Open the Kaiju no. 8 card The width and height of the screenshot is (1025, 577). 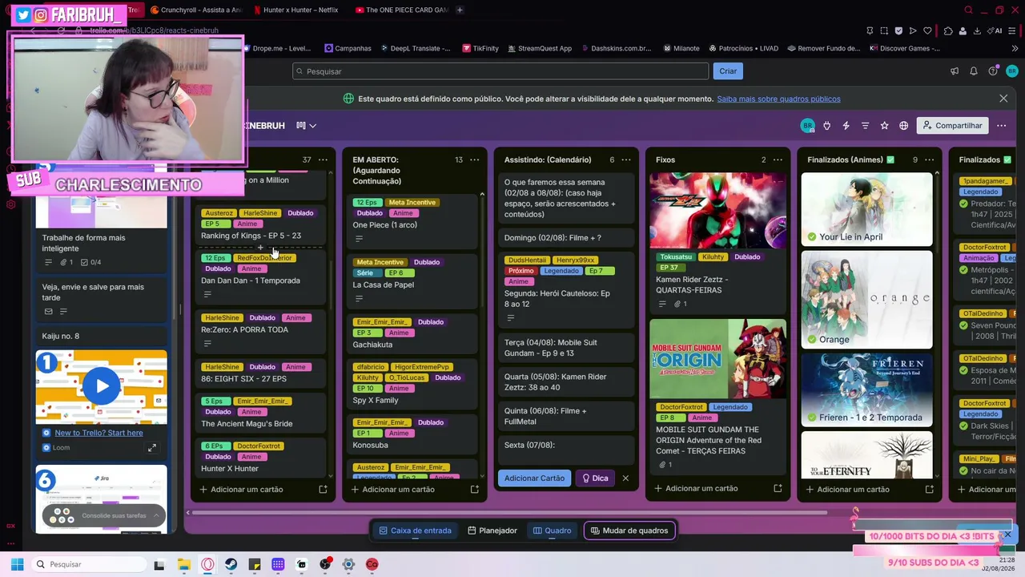pos(101,336)
